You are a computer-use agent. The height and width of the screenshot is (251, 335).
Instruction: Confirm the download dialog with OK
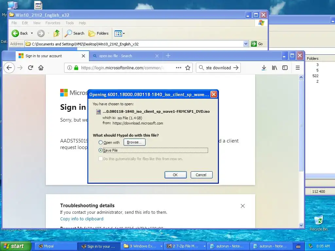(175, 175)
